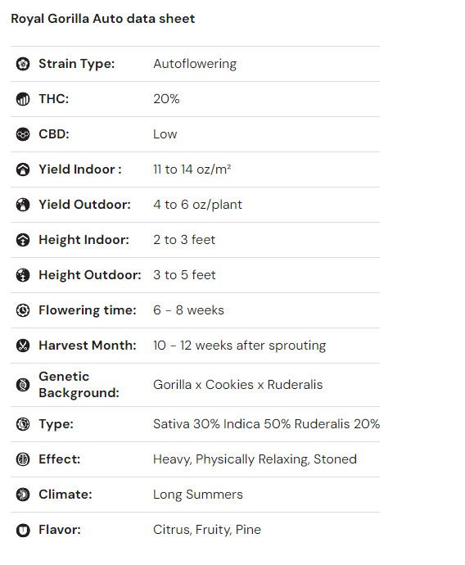Click the Height Outdoor globe icon
The width and height of the screenshot is (465, 565).
(x=23, y=275)
